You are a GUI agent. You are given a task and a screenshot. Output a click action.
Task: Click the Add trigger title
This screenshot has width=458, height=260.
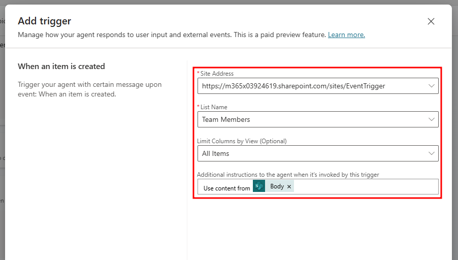(44, 21)
